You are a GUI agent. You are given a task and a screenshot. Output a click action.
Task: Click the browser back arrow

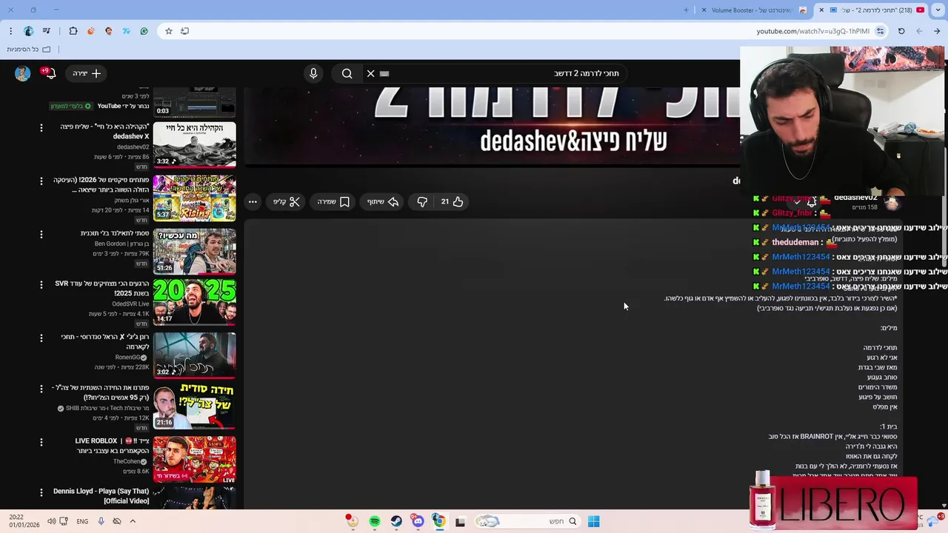coord(938,31)
